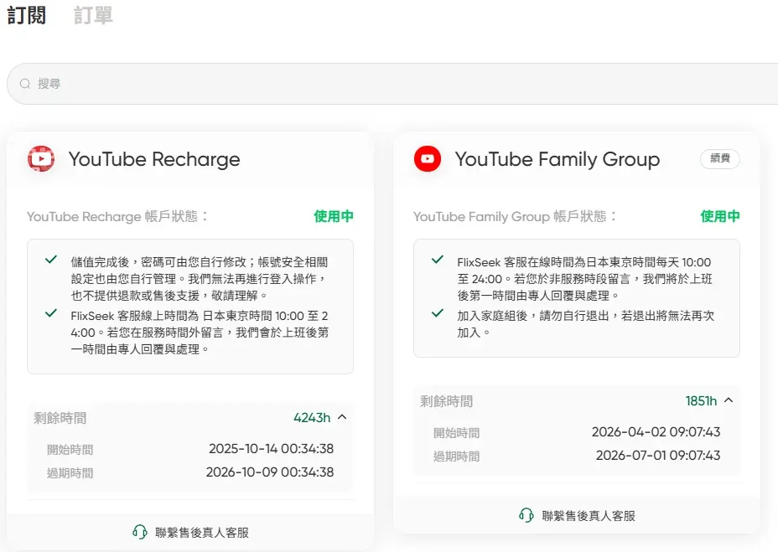Viewport: 778px width, 552px height.
Task: Click checkmark beside FlixSeek 客服在線時間 notice
Action: point(437,260)
